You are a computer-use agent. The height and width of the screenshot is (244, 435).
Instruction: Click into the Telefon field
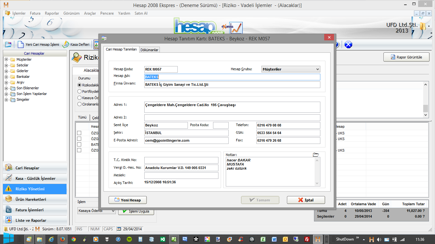click(x=288, y=125)
